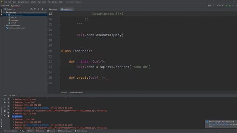
Task: Open the Tools menu
Action: pos(44,2)
